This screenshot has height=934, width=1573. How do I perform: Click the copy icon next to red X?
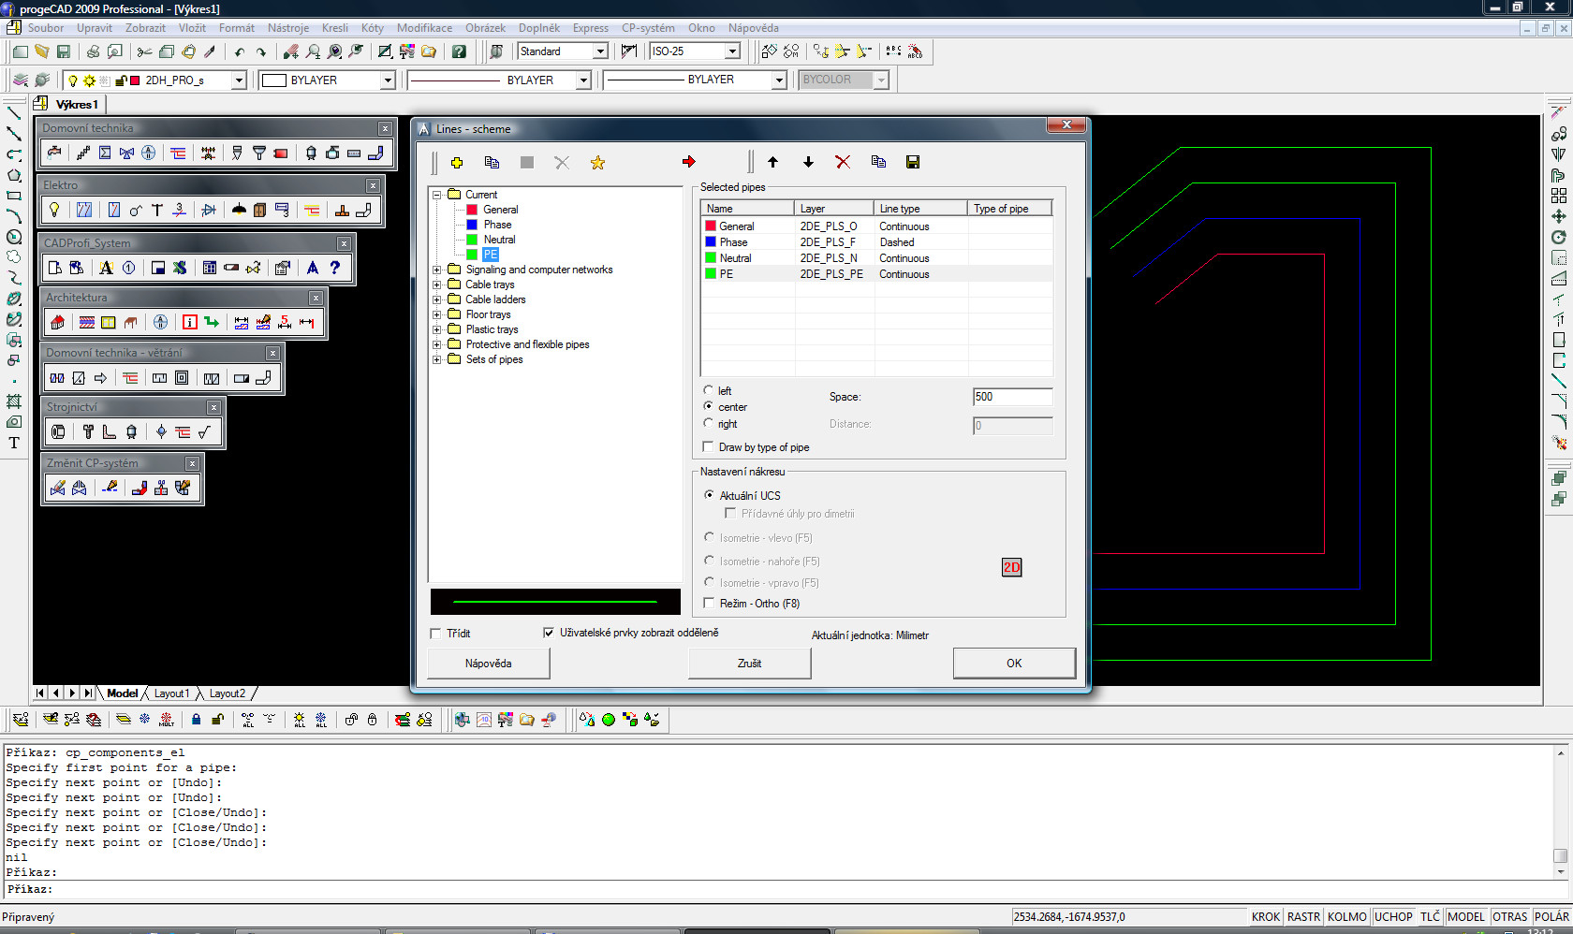point(878,162)
